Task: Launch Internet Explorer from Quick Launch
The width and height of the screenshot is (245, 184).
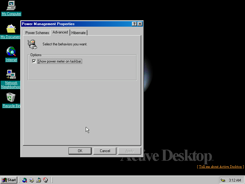Action: (24, 180)
